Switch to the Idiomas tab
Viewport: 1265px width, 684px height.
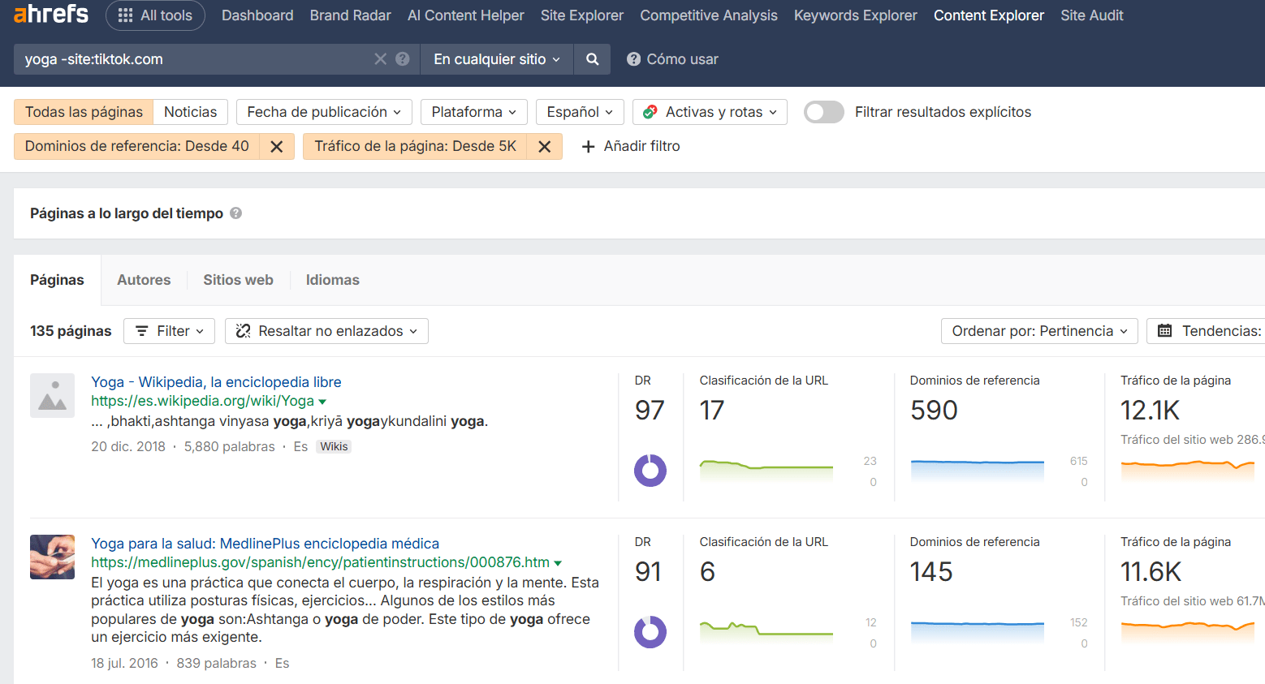tap(333, 280)
